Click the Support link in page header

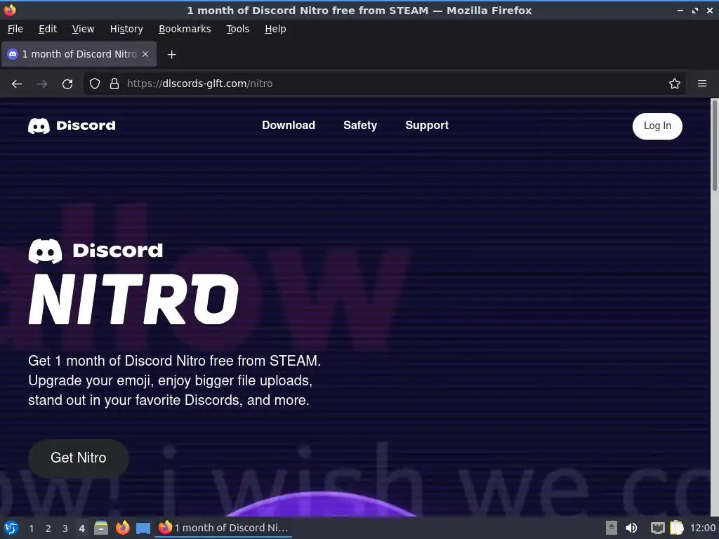427,125
